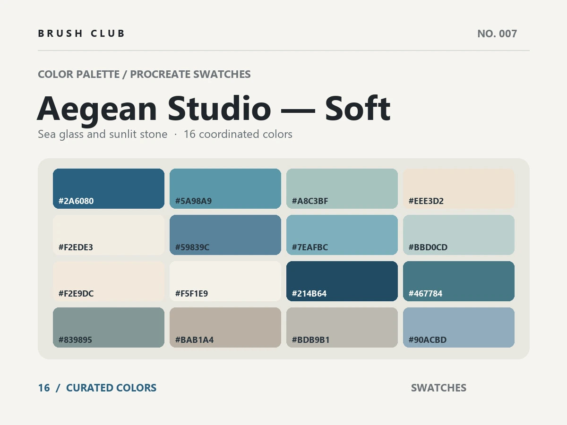
Task: Select the #90ACBD powder blue swatch
Action: point(459,327)
